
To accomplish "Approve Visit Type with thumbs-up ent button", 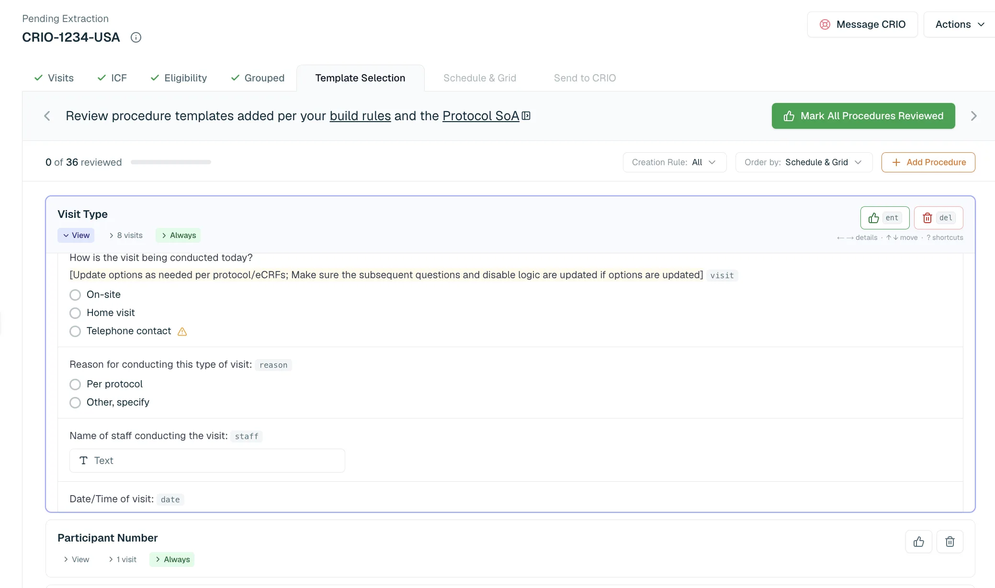I will click(x=885, y=218).
